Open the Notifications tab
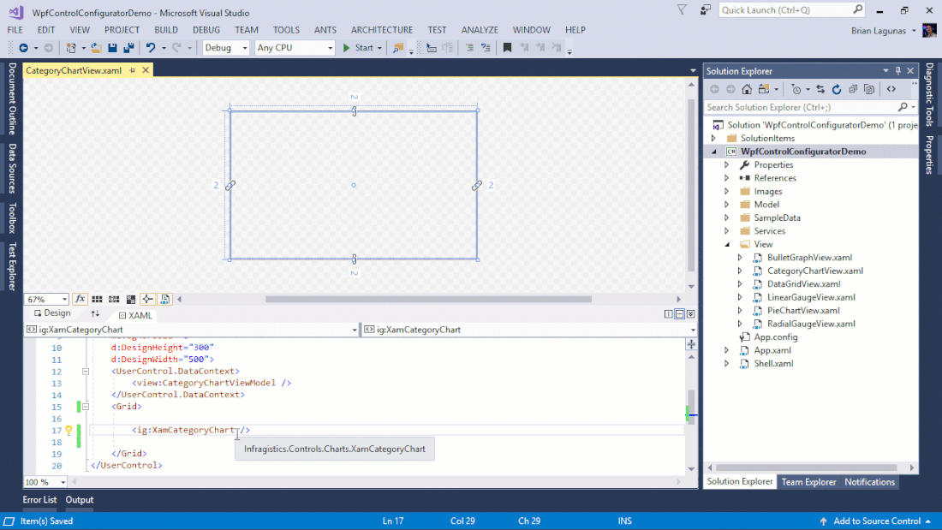Screen dimensions: 942x530 [x=869, y=482]
